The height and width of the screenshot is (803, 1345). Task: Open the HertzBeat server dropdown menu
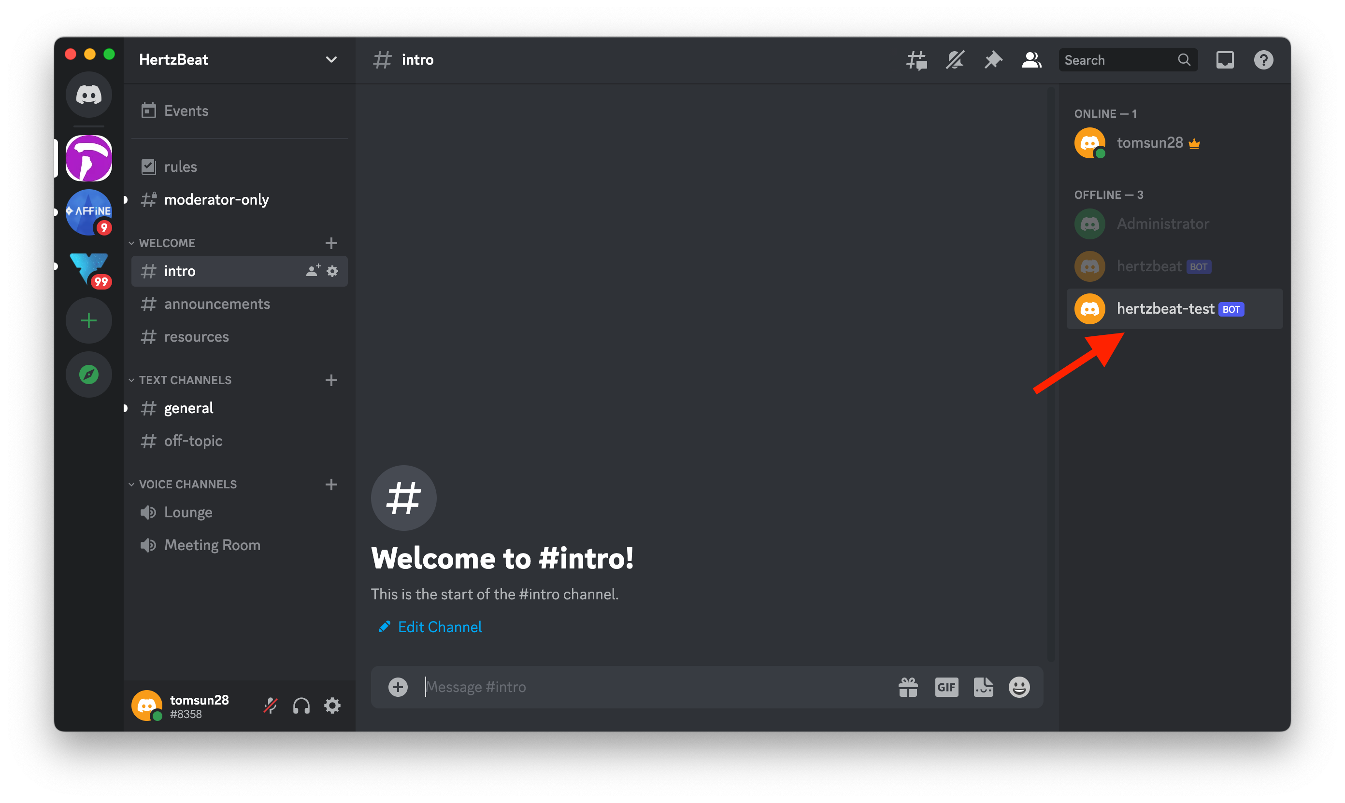(331, 59)
